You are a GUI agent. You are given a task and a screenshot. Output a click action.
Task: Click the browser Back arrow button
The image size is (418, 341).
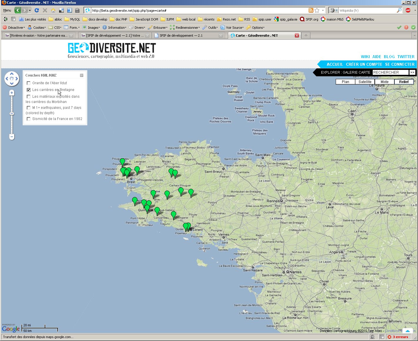click(x=18, y=10)
